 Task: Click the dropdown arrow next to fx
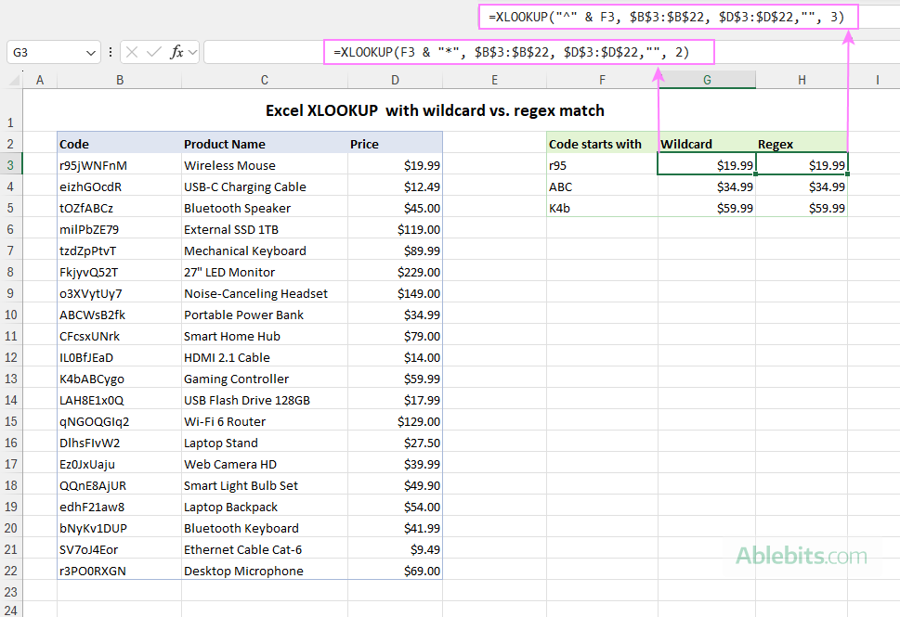point(192,52)
